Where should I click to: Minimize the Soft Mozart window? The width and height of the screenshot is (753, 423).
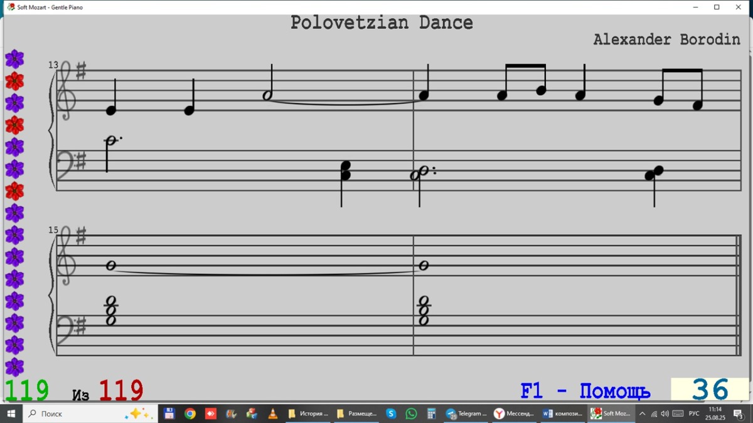coord(696,7)
